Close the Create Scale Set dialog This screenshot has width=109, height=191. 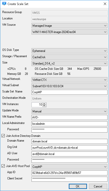tap(105, 4)
